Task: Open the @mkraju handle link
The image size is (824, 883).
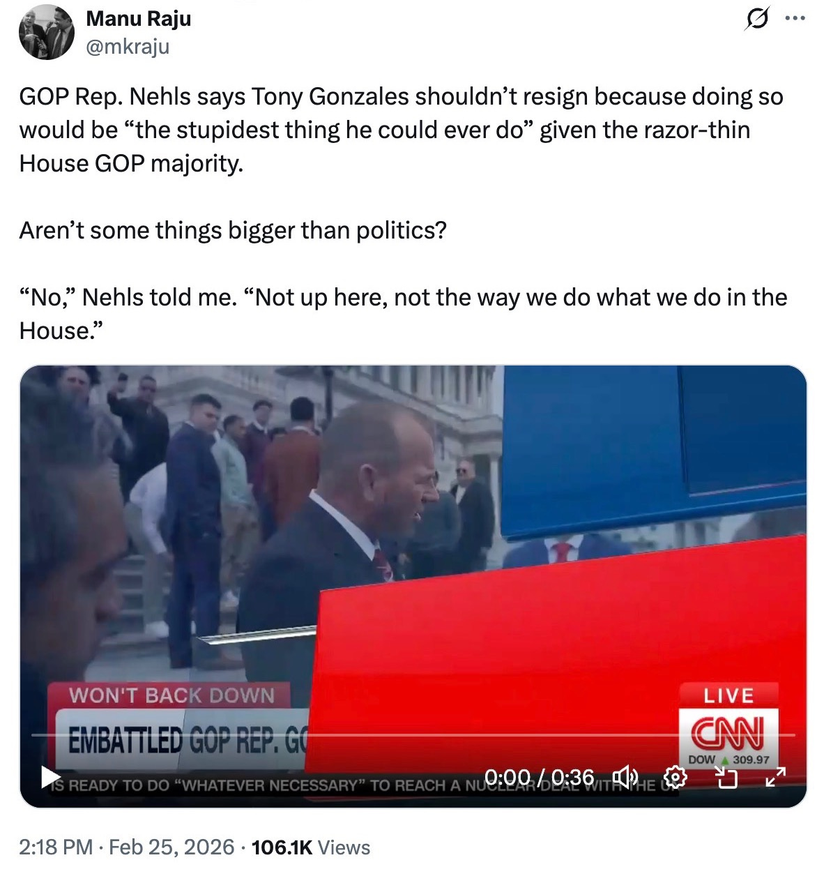Action: click(x=128, y=46)
